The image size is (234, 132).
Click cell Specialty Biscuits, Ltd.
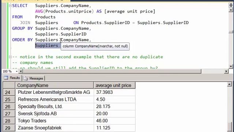54,107
